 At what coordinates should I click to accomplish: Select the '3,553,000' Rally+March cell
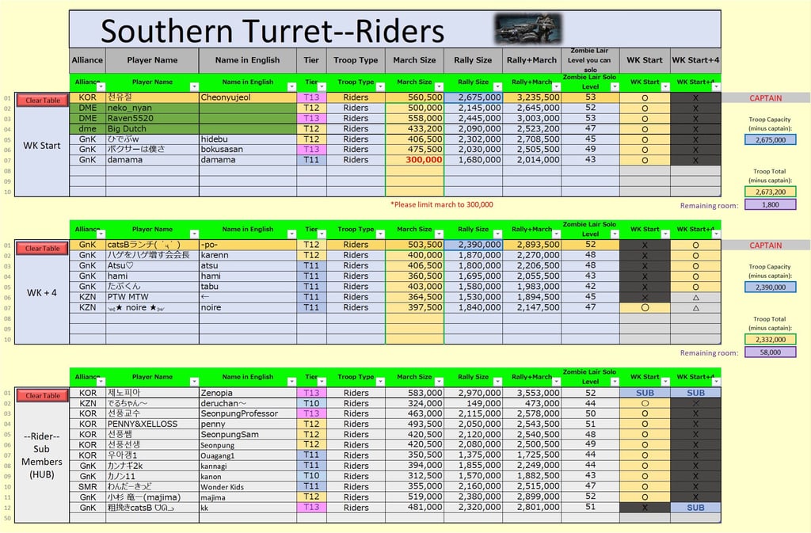pos(531,393)
